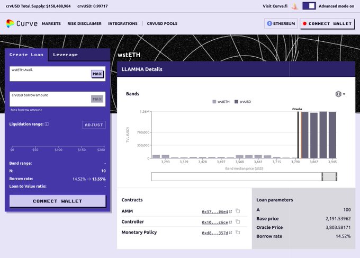360x258 pixels.
Task: Open Monetary Policy address 0xd8...357d
Action: pyautogui.click(x=217, y=233)
